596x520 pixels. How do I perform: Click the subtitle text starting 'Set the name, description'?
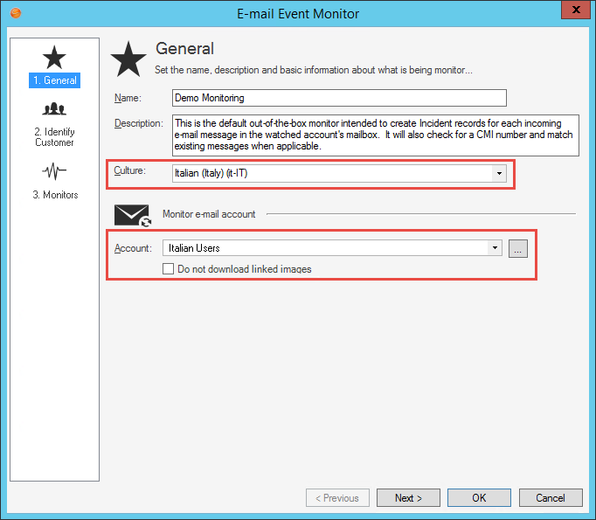pos(314,70)
